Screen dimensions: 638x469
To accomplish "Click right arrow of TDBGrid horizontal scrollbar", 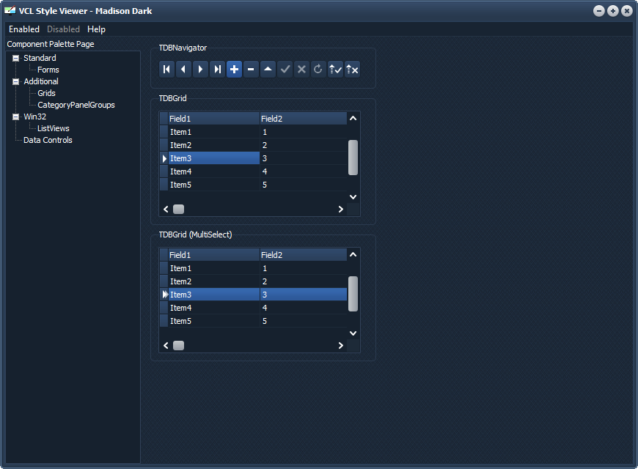I will (341, 209).
